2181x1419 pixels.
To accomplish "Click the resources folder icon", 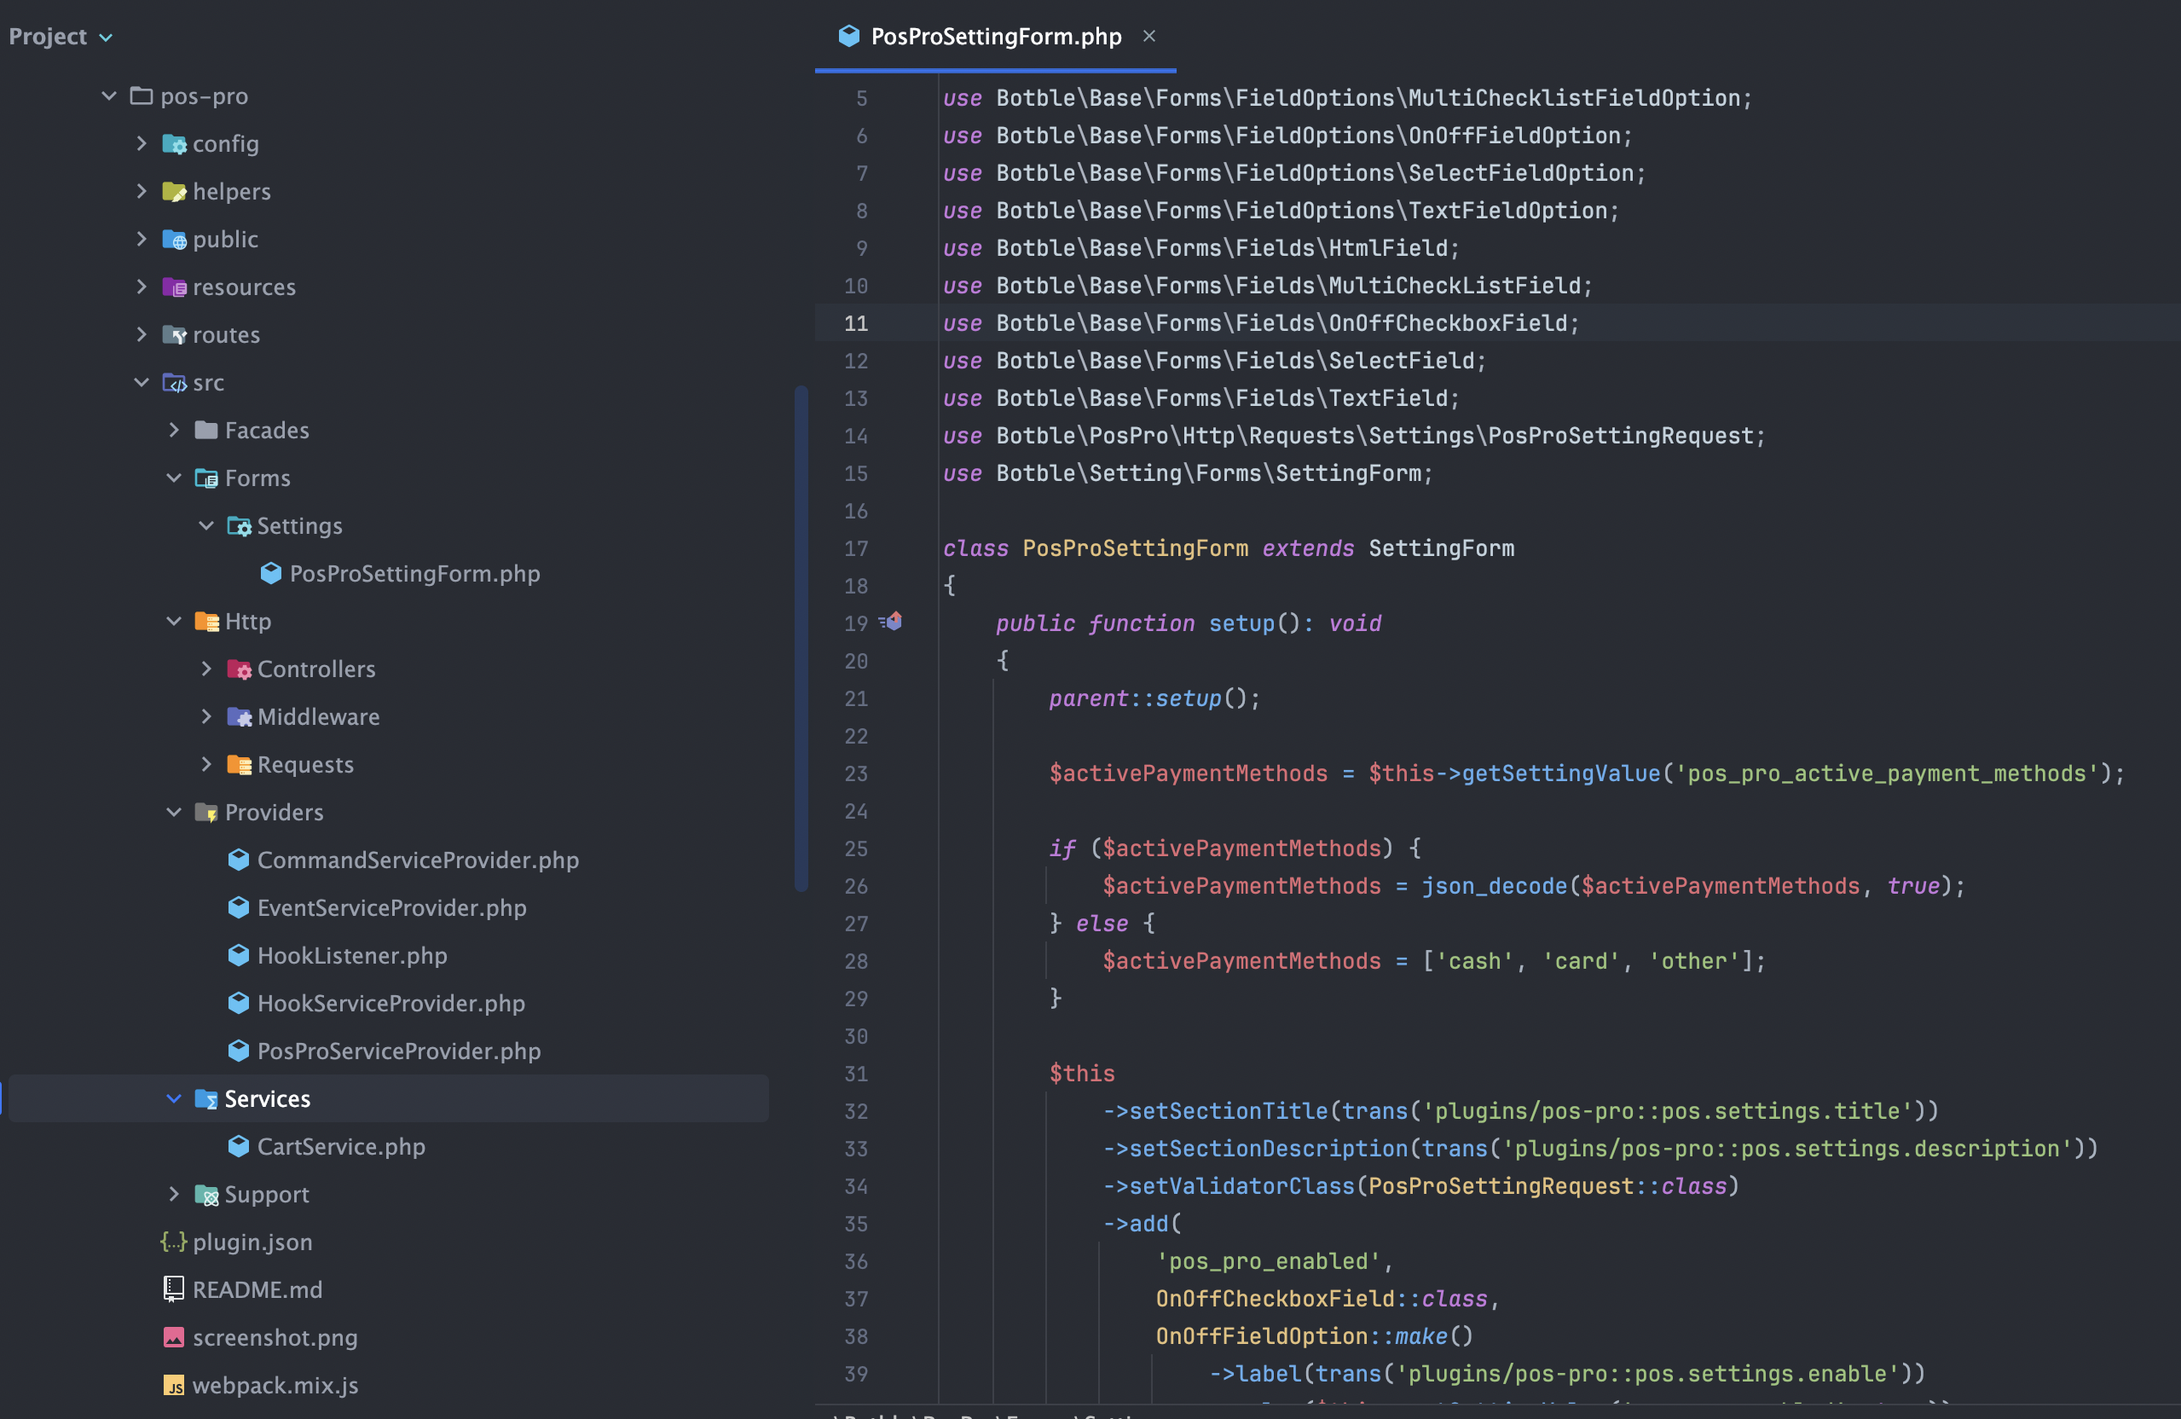I will pos(174,287).
